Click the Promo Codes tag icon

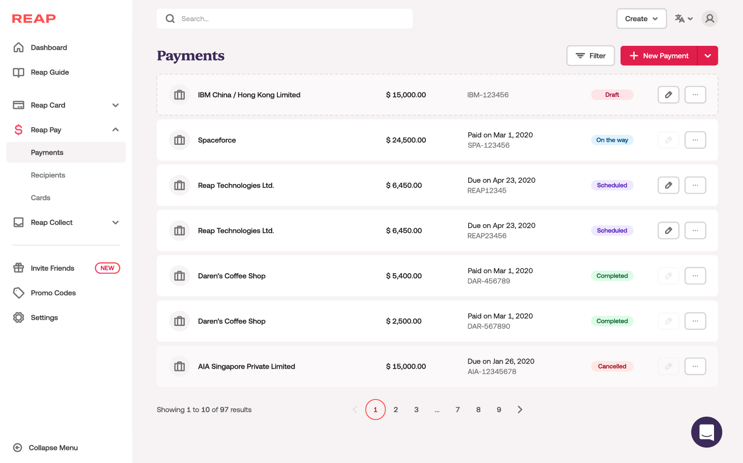tap(19, 293)
